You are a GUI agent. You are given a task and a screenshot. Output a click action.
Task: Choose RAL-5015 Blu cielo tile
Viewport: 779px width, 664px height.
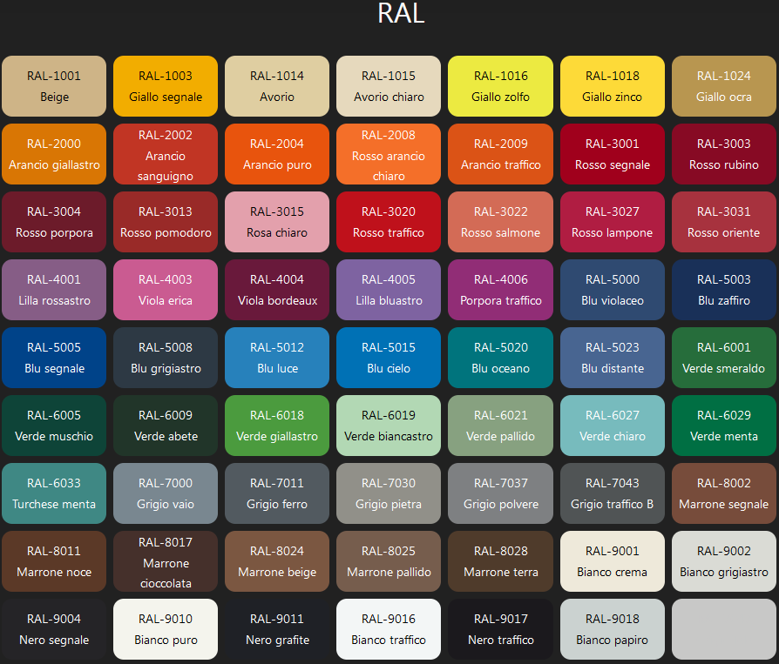(389, 358)
